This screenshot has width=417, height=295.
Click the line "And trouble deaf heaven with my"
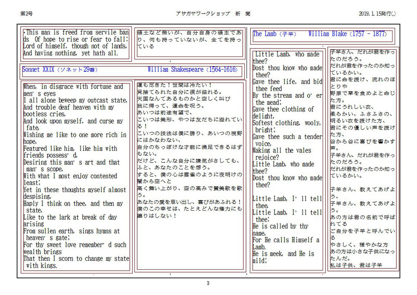pyautogui.click(x=69, y=107)
